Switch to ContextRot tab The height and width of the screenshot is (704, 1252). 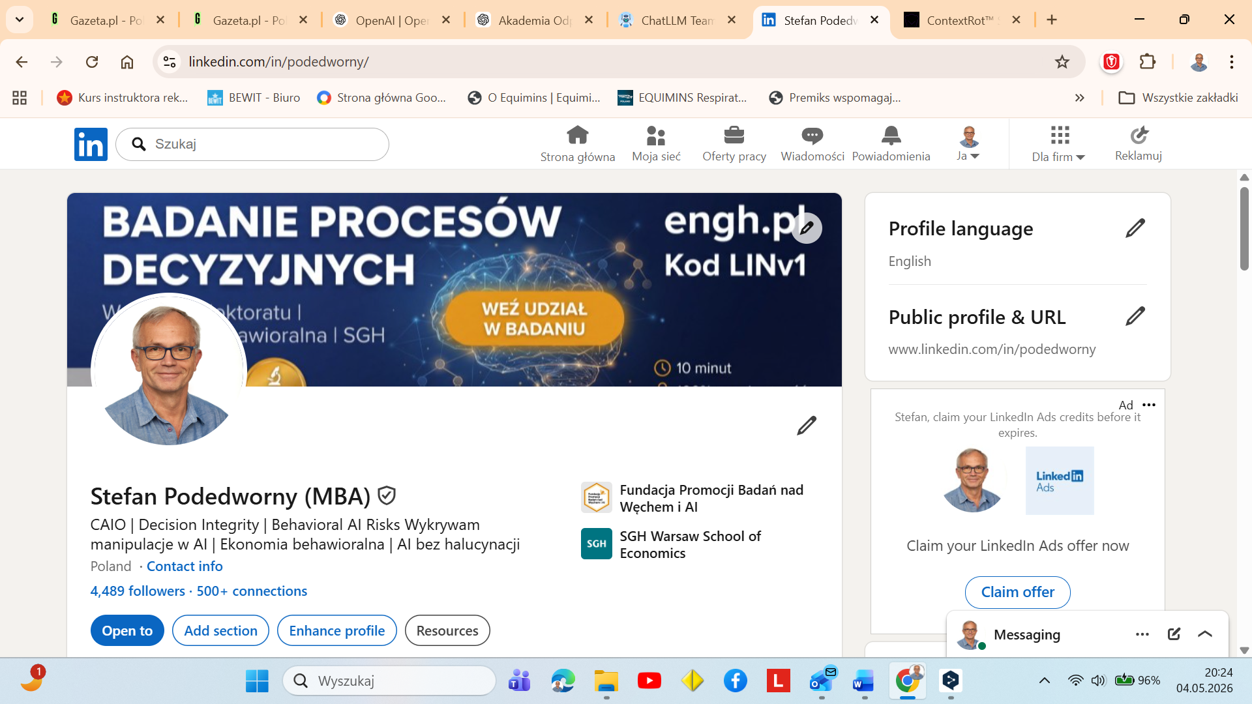click(963, 20)
